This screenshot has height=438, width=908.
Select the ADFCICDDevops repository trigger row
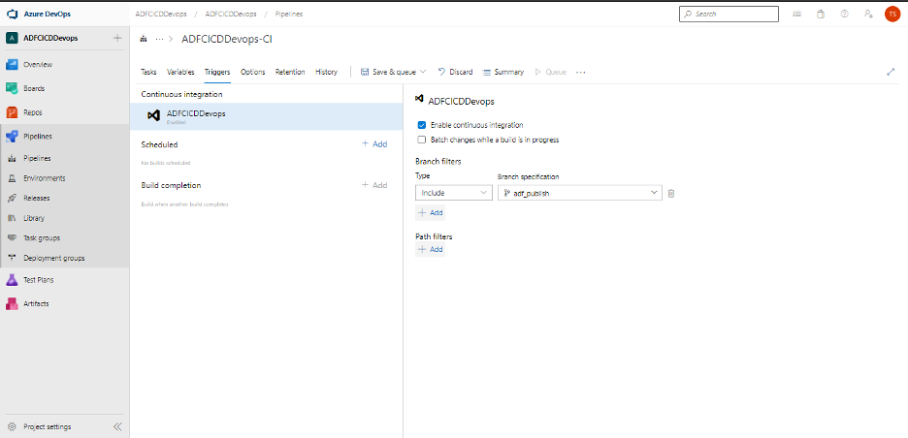click(x=267, y=116)
